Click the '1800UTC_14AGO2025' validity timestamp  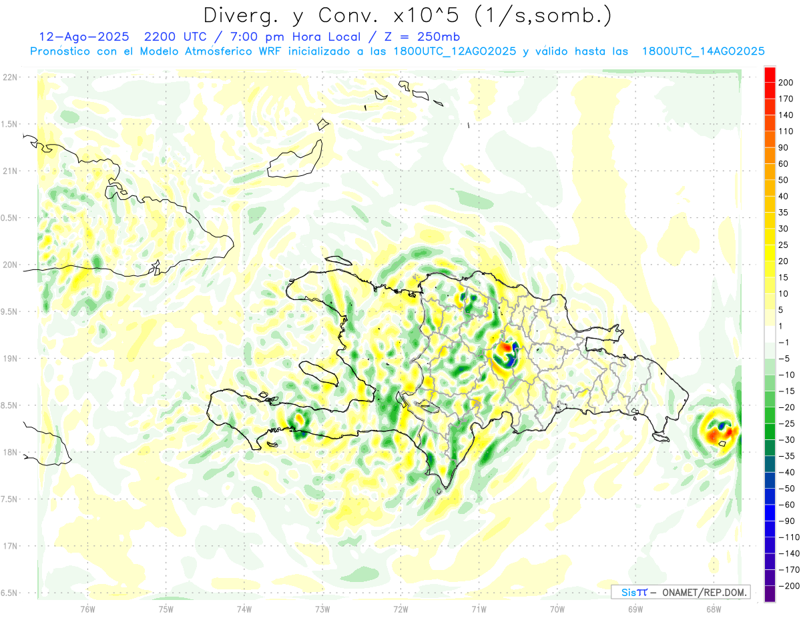click(x=703, y=51)
